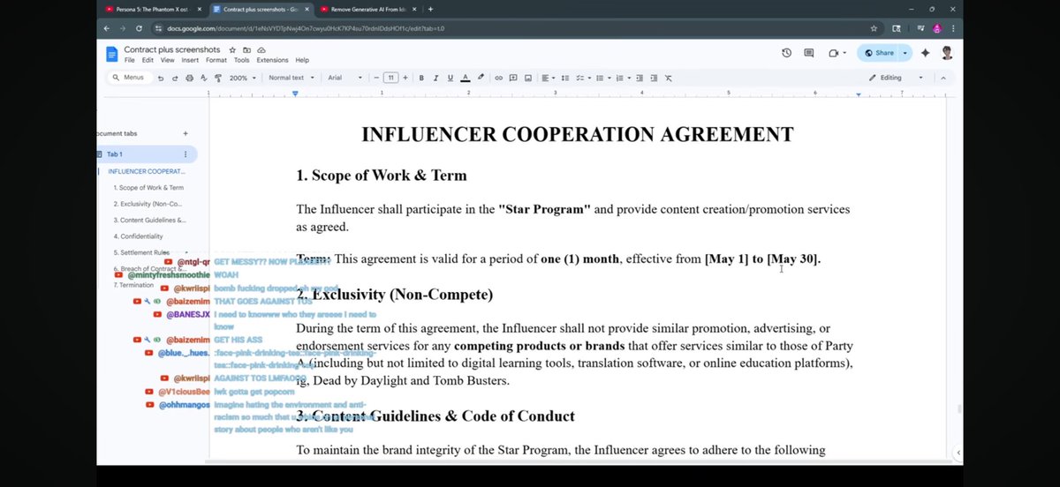
Task: Increase the paragraph indent
Action: coord(655,78)
